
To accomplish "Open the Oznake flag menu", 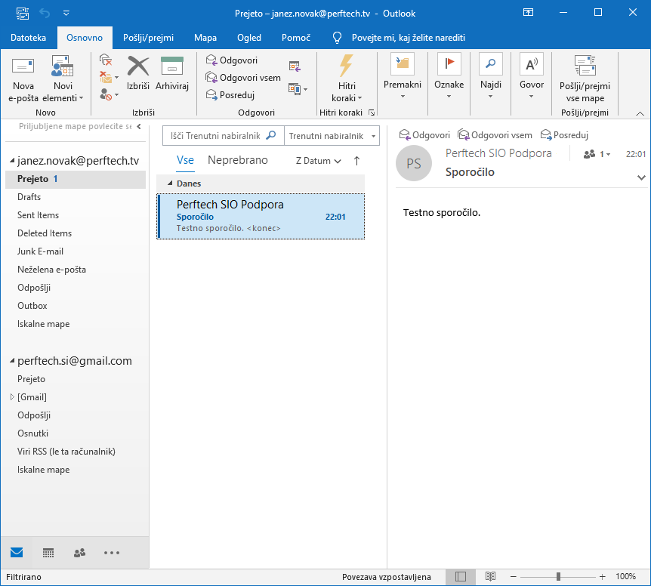I will coord(449,77).
